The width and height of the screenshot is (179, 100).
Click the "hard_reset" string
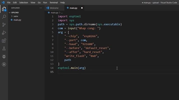[92, 52]
